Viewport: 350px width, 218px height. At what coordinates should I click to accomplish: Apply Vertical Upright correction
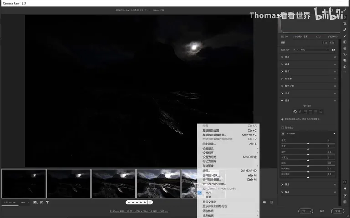coord(310,112)
